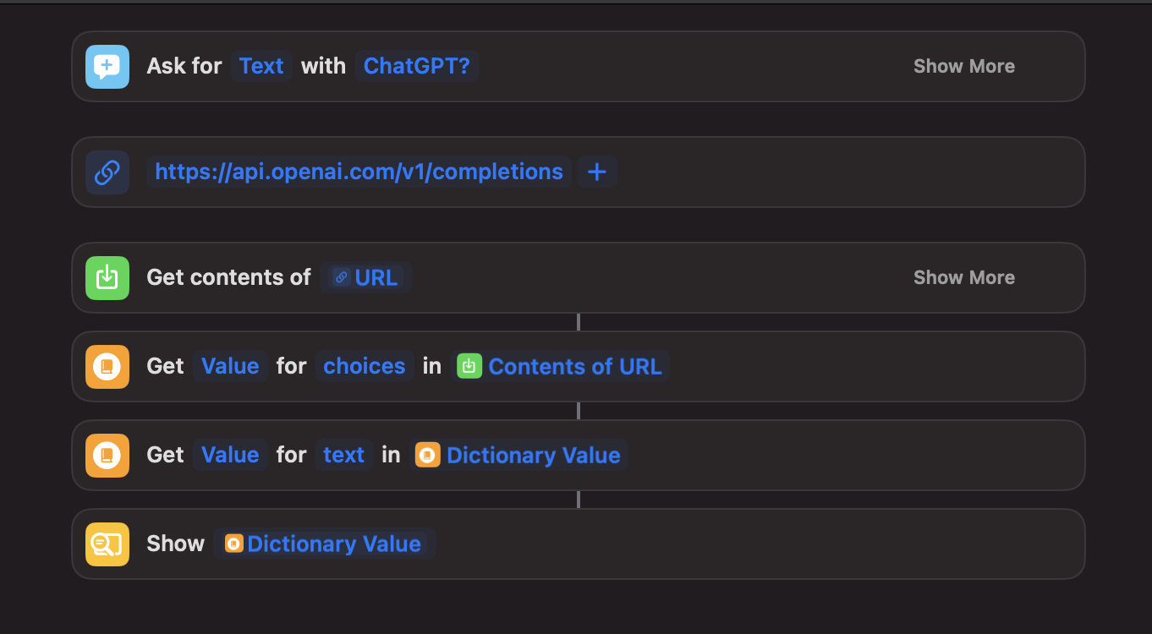Expand Show More on Get contents action
Image resolution: width=1152 pixels, height=634 pixels.
963,278
